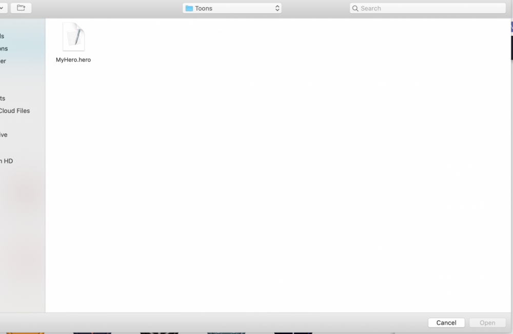This screenshot has width=513, height=334.
Task: Select the MyHero.hero file icon
Action: pos(73,37)
